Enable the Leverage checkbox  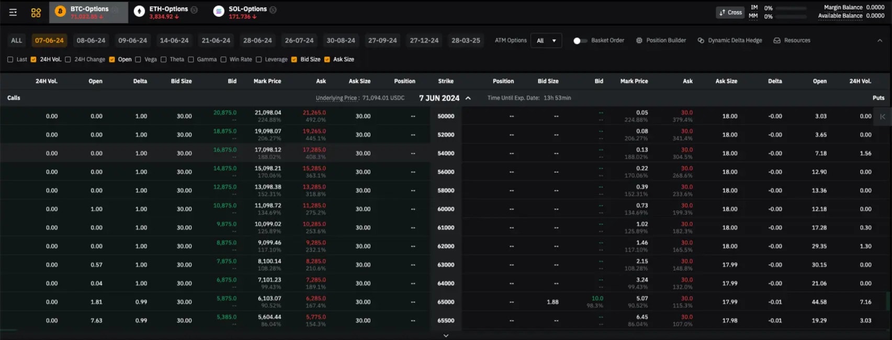pyautogui.click(x=258, y=60)
